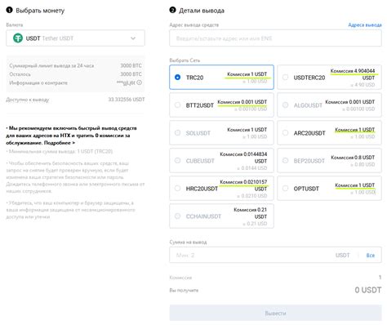The image size is (387, 325).
Task: Click the '0 USDT' received amount
Action: [368, 290]
